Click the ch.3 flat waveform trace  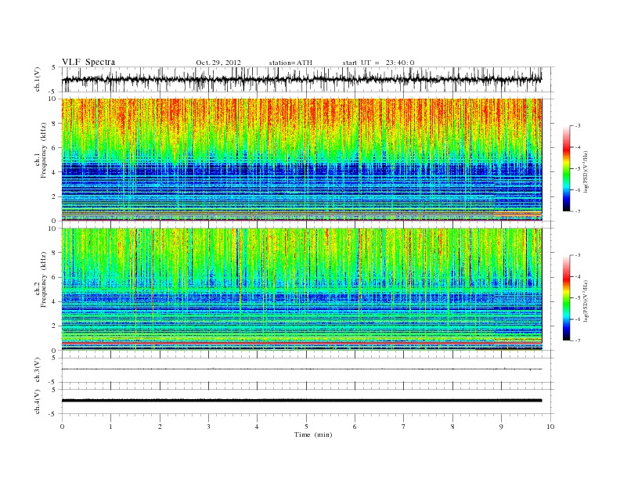click(301, 369)
